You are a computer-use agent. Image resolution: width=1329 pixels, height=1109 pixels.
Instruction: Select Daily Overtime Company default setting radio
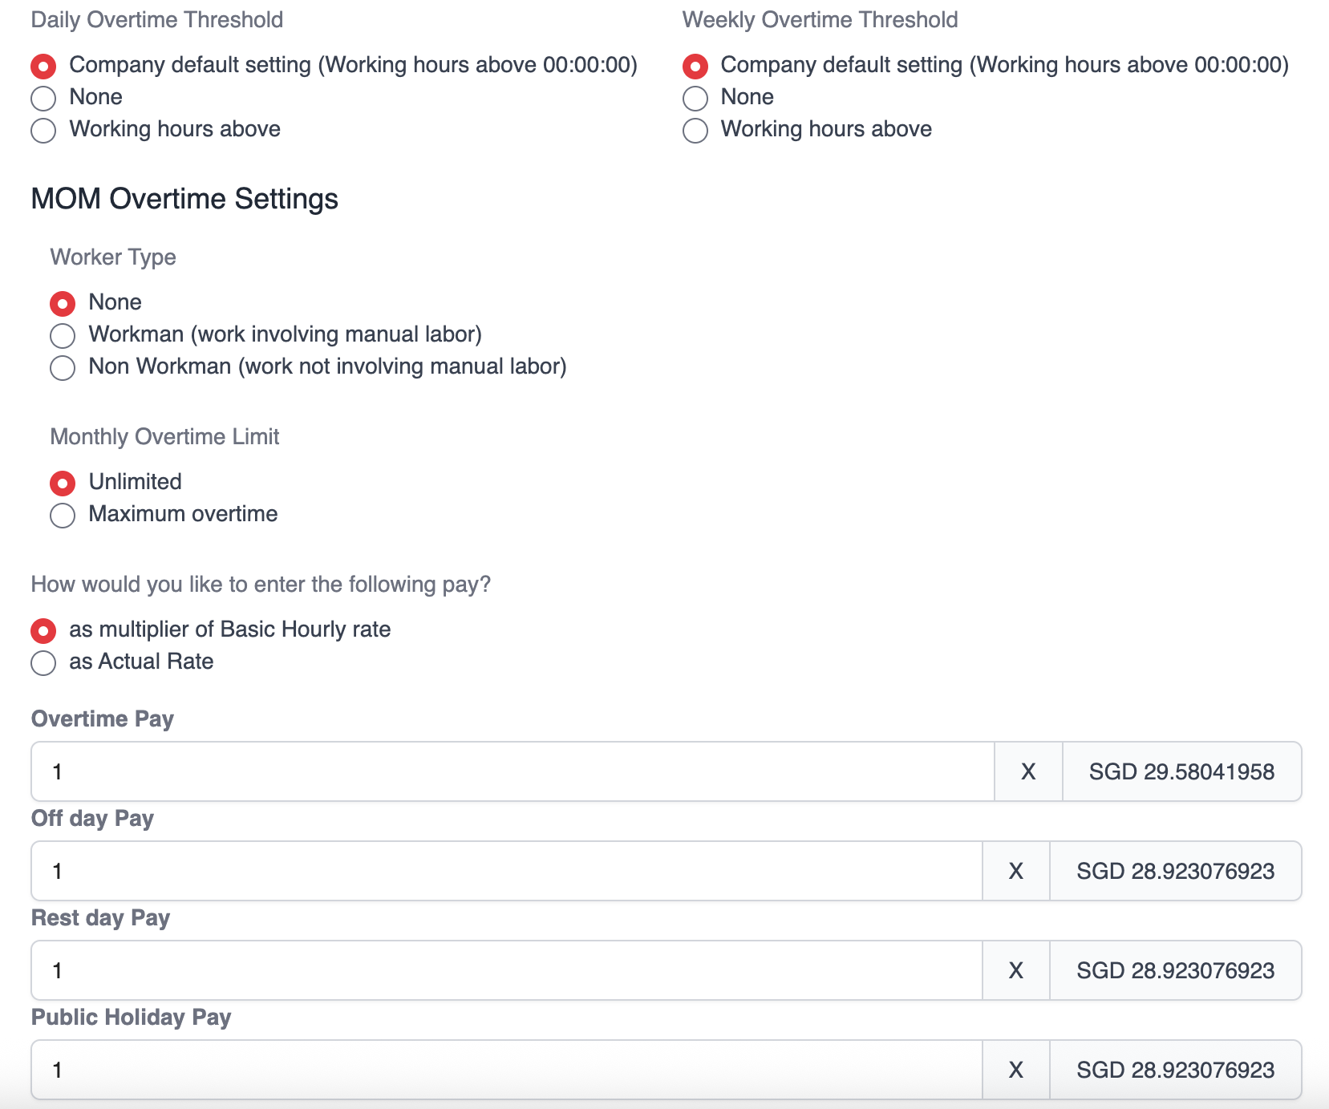click(x=43, y=66)
